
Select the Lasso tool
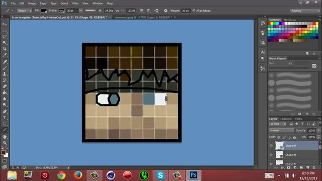5,37
